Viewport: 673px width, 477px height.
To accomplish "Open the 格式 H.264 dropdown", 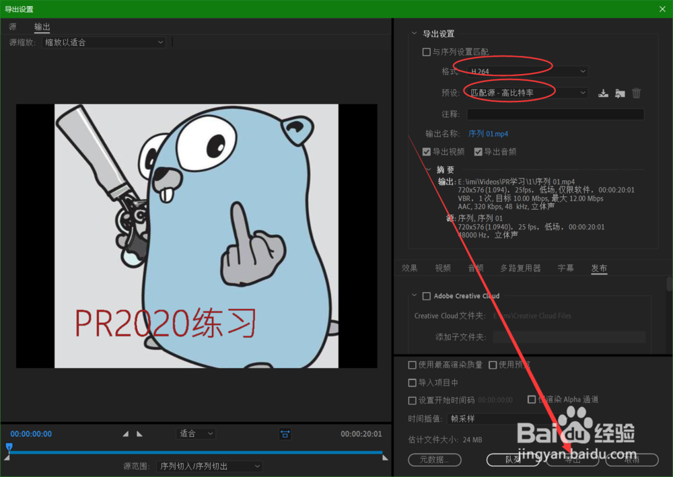I will click(528, 71).
